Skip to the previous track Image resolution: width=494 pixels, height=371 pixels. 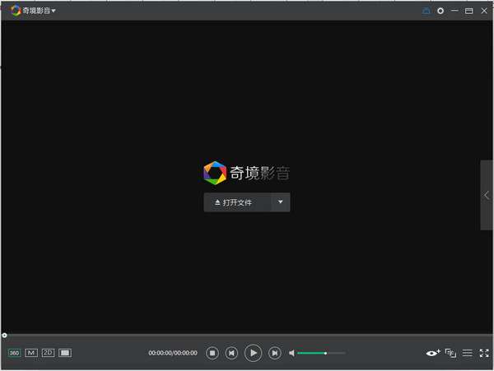pyautogui.click(x=232, y=353)
